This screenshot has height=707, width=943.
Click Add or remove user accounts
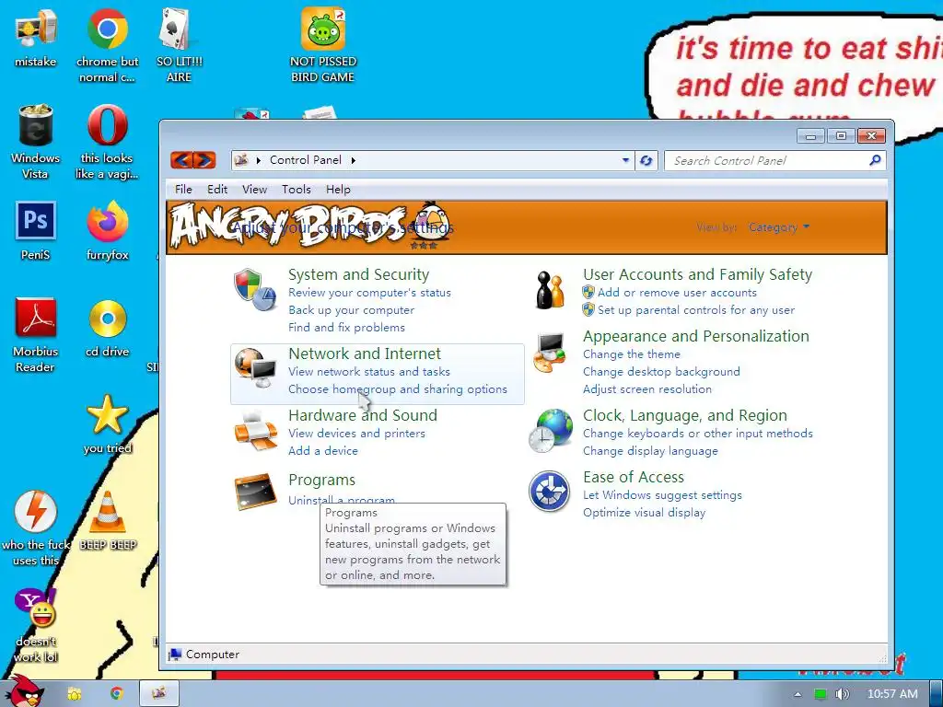coord(677,293)
